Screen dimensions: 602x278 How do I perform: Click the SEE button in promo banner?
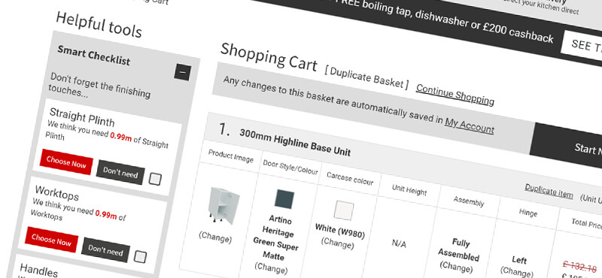pos(582,45)
